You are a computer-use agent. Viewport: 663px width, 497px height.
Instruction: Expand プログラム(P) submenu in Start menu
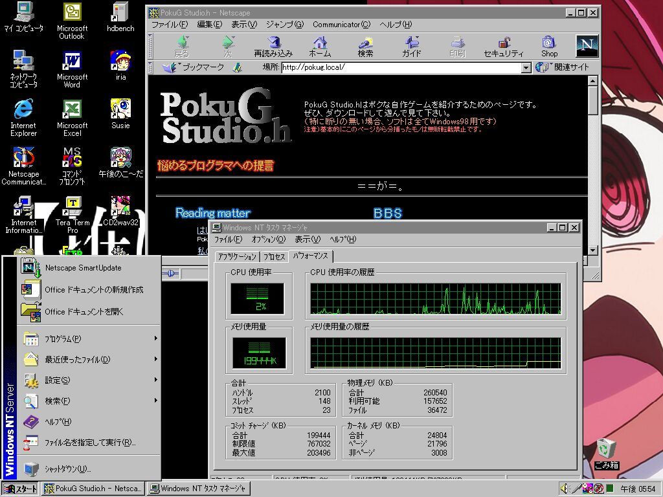tap(89, 338)
